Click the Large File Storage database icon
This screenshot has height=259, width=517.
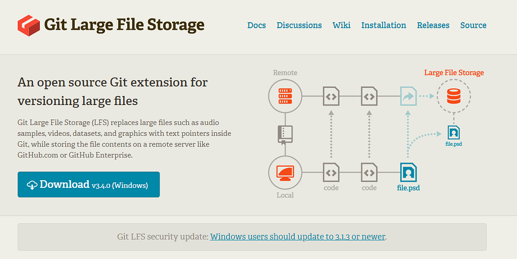pyautogui.click(x=454, y=96)
